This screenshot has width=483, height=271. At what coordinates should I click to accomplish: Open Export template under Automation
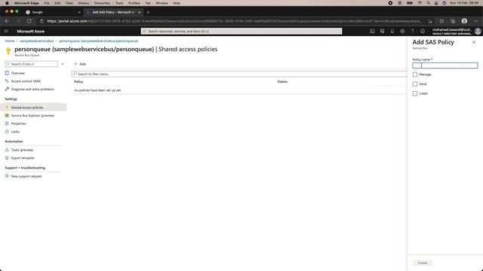pyautogui.click(x=23, y=158)
